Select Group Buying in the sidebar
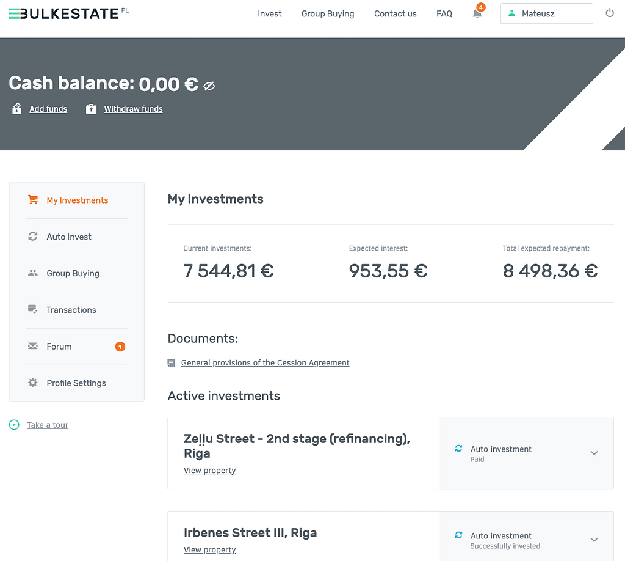Image resolution: width=625 pixels, height=561 pixels. coord(73,273)
